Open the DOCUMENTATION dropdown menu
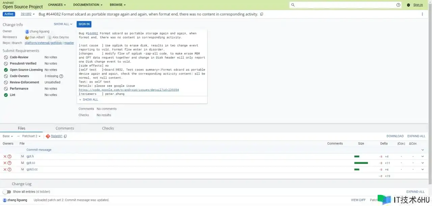Image resolution: width=432 pixels, height=206 pixels. point(88,5)
